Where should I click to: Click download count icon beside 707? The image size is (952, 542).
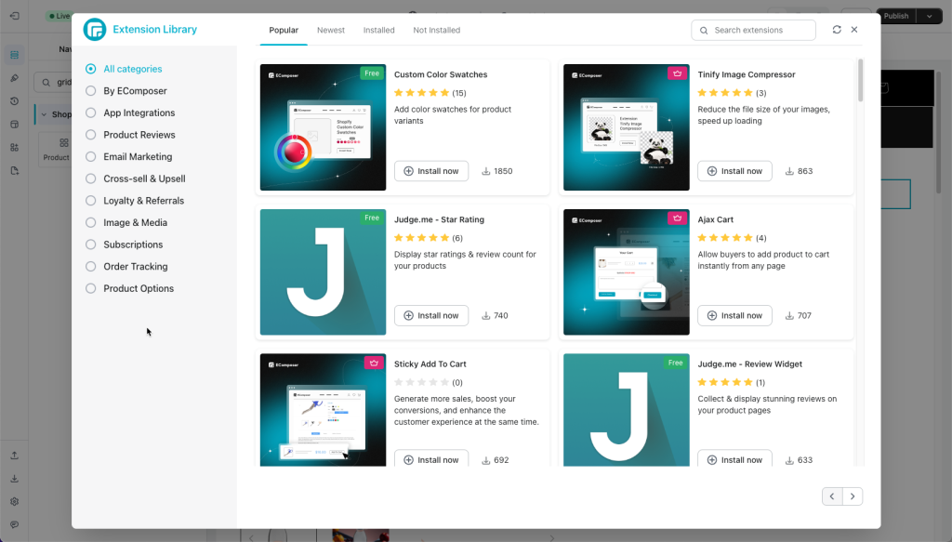coord(789,315)
